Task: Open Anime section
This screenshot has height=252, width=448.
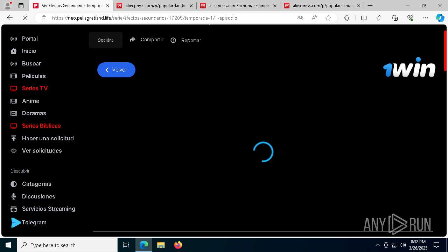Action: point(24,101)
